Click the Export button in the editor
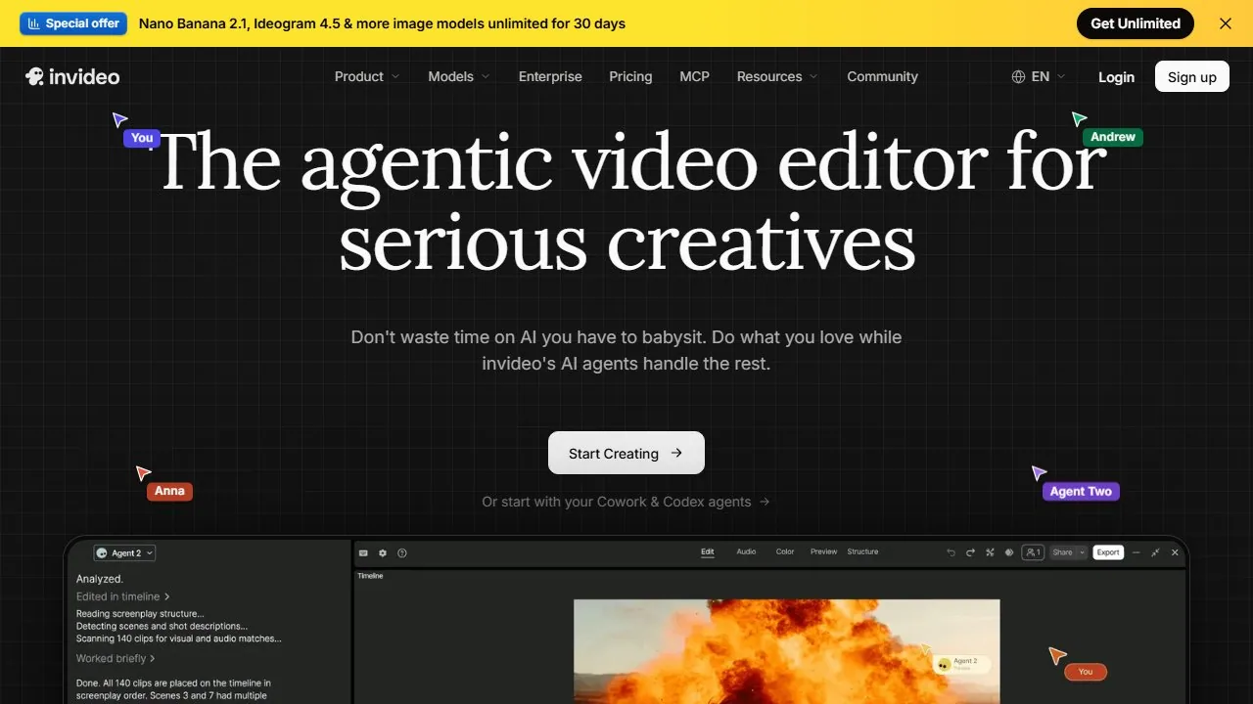 coord(1108,552)
